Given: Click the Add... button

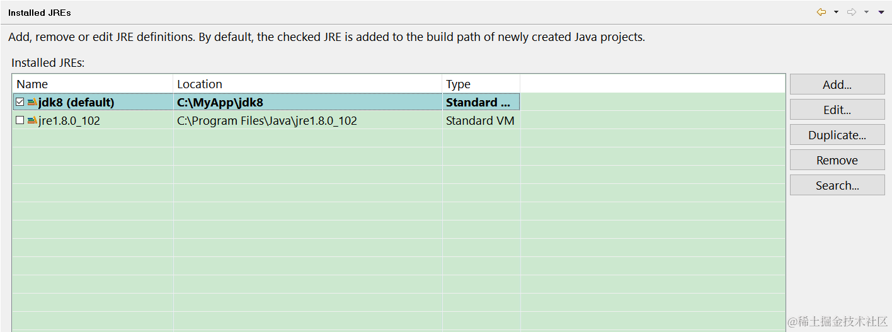Looking at the screenshot, I should 837,84.
